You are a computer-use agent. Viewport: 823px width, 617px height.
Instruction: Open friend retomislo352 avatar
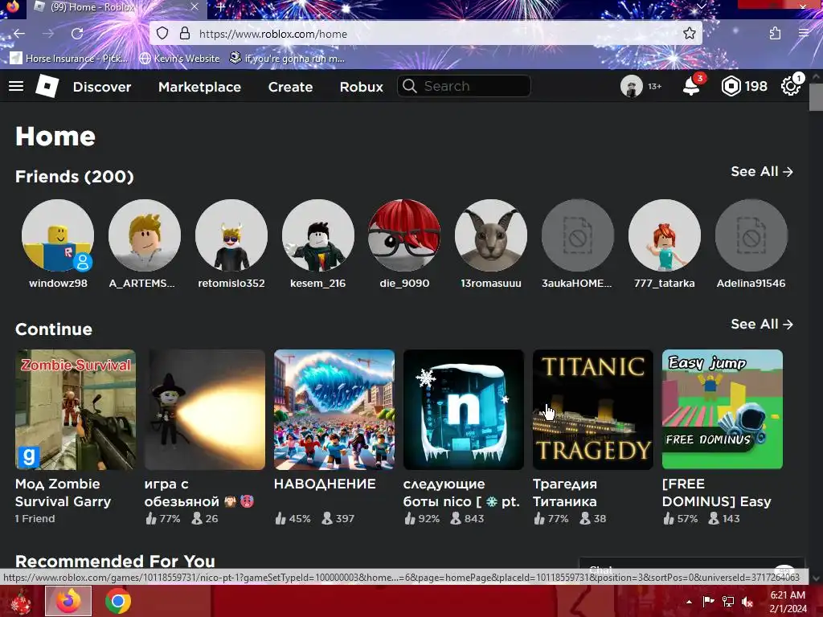click(x=231, y=235)
